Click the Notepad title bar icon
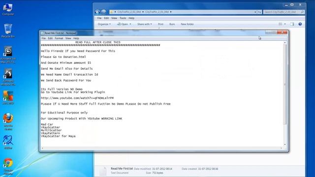This screenshot has height=177, width=315. 42,33
